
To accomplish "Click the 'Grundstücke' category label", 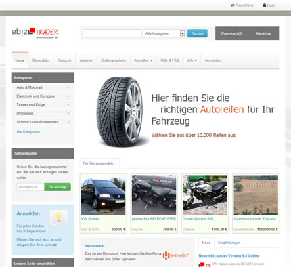I will (x=244, y=229).
